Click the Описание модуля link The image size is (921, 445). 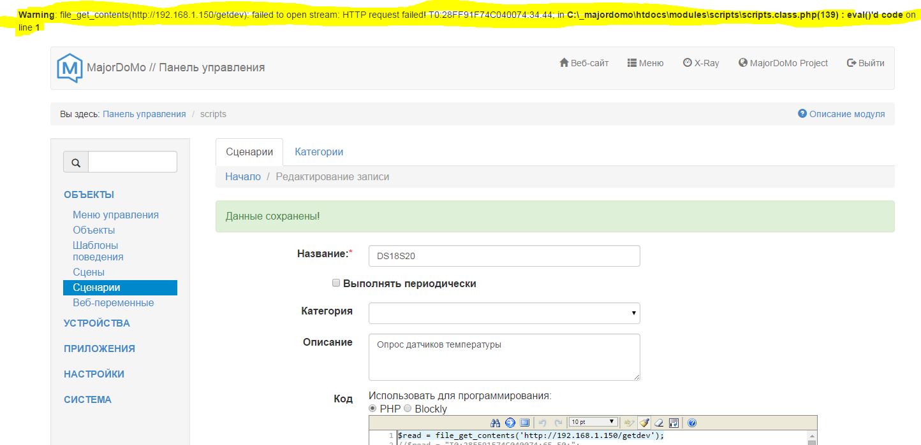coord(841,114)
